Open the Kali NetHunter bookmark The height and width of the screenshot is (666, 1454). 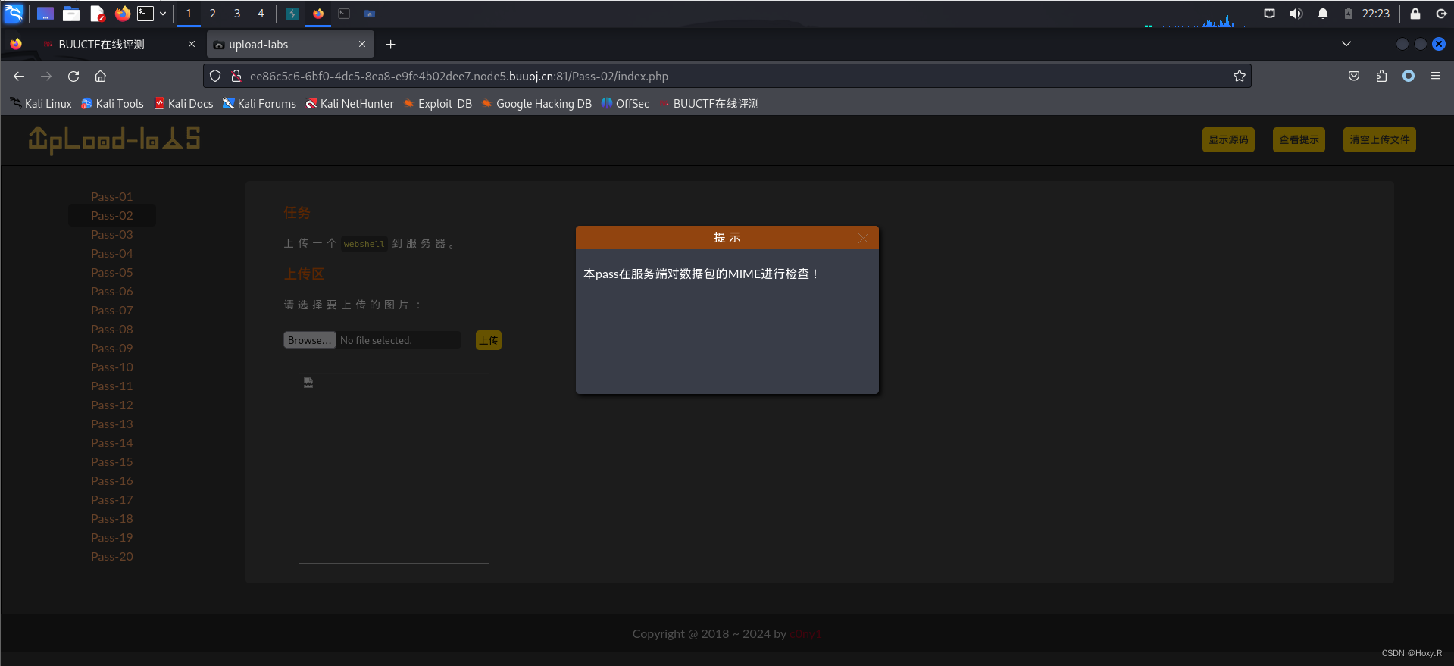pos(349,104)
